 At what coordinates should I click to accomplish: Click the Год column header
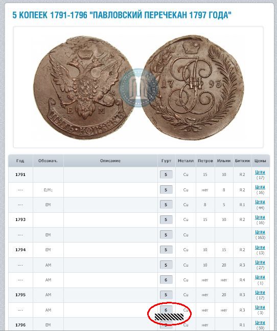(20, 161)
